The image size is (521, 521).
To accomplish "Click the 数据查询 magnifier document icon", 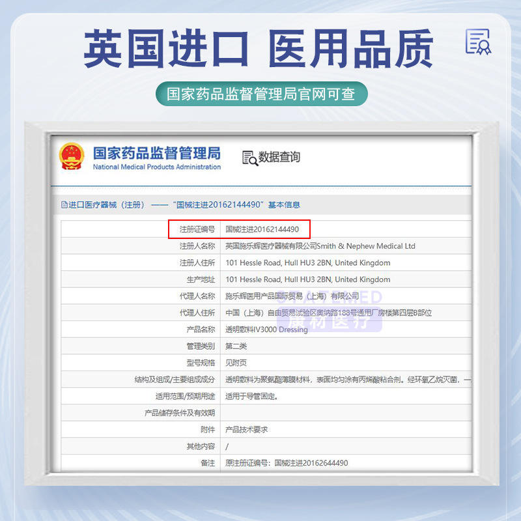I will [x=250, y=158].
